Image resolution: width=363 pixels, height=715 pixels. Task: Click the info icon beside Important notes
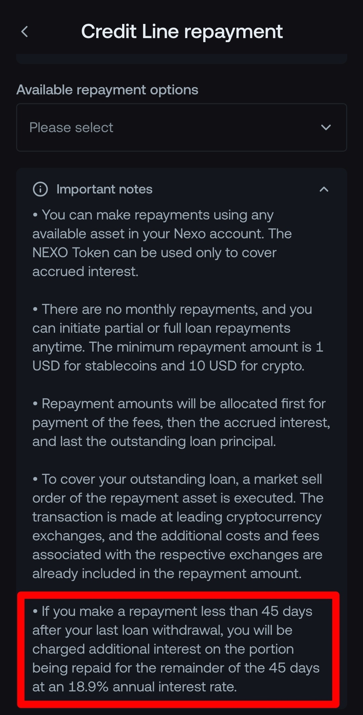(x=40, y=189)
